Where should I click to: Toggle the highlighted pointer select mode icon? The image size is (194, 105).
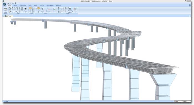click(39, 8)
